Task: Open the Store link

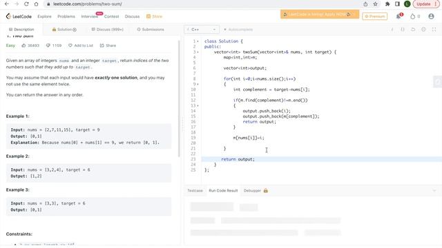Action: click(x=154, y=17)
